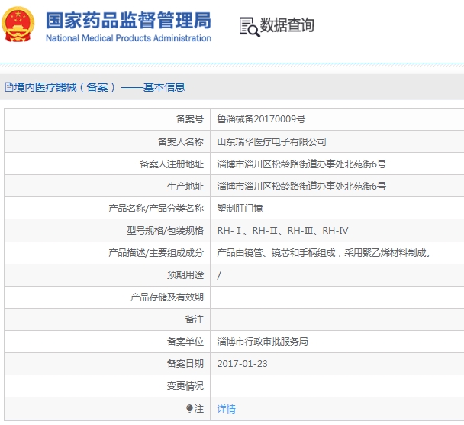Click the 数据查询 magnifier document icon
This screenshot has height=425, width=464.
point(250,27)
